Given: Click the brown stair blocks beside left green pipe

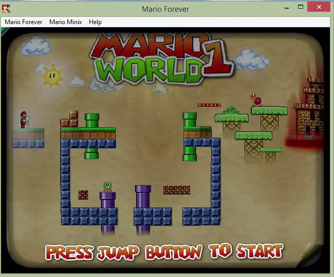Looking at the screenshot, I should [x=70, y=120].
